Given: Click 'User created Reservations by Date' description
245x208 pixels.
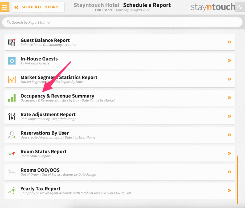Looking at the screenshot, I should (x=58, y=137).
